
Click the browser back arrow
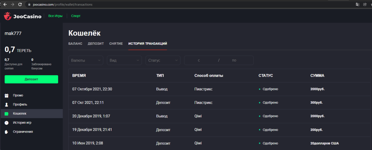[5, 4]
